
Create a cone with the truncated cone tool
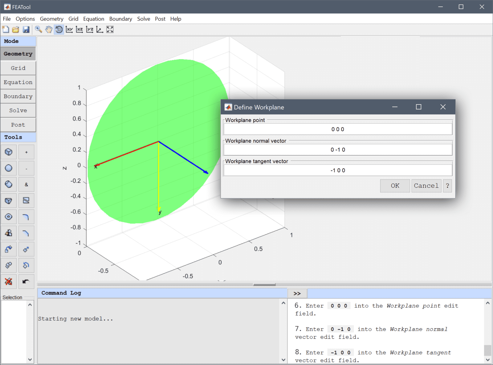click(9, 201)
